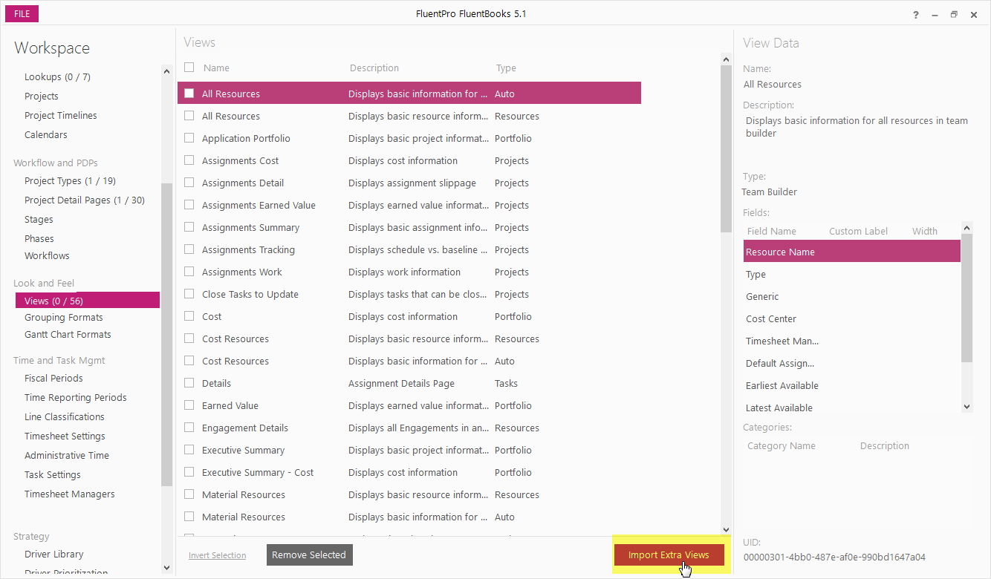Select the Assignments Work view row
This screenshot has width=991, height=579.
409,272
